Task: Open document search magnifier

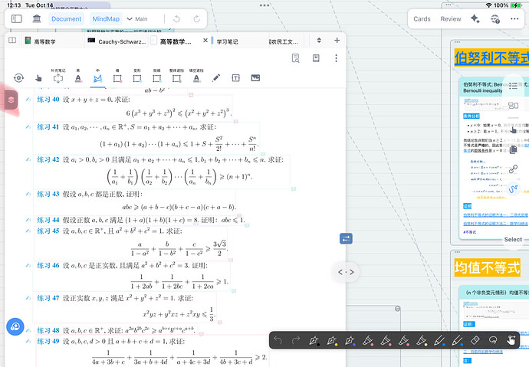Action: click(x=294, y=58)
